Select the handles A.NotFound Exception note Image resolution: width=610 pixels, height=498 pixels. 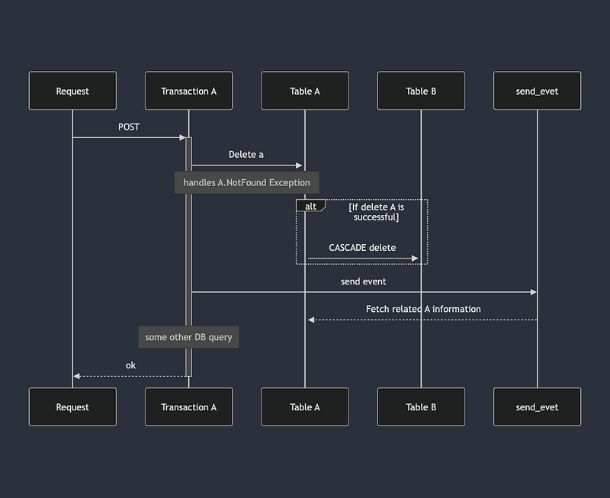click(246, 182)
